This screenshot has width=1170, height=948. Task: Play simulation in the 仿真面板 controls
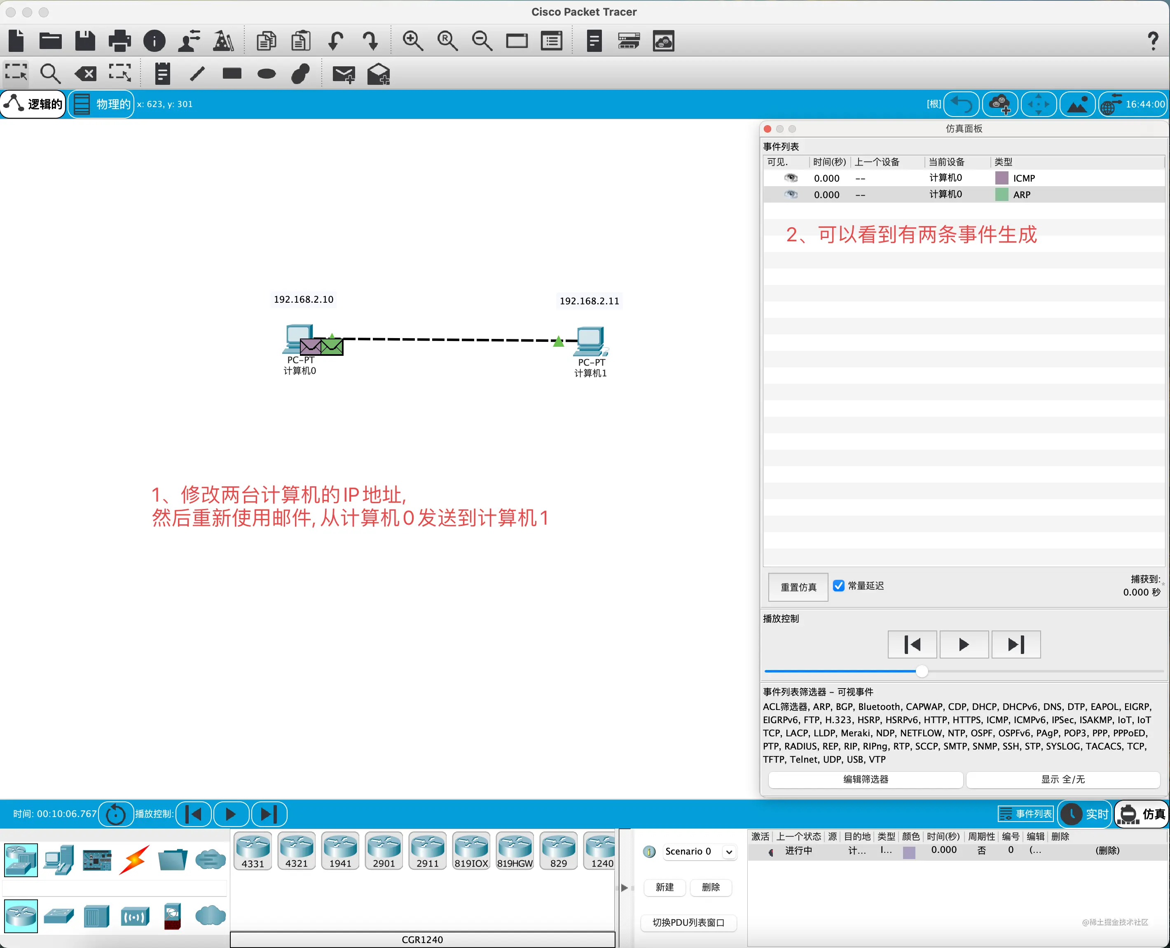coord(964,644)
